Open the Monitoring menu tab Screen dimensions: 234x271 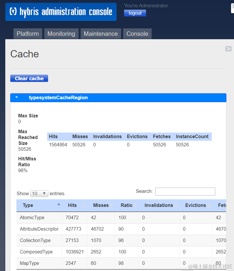click(61, 34)
